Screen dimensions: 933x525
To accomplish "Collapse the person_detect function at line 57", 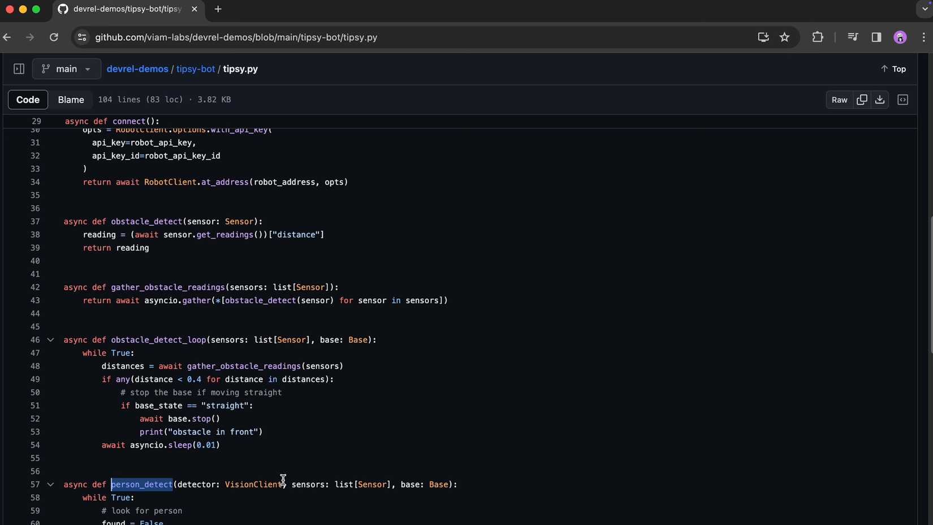I will click(x=50, y=485).
